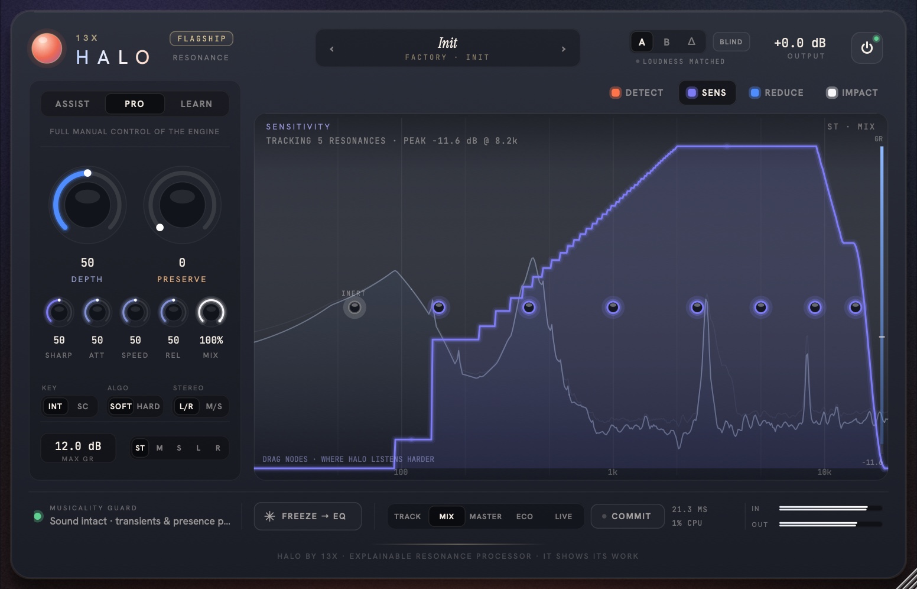Click the FLAGSHIP badge
The width and height of the screenshot is (917, 589).
(x=201, y=38)
